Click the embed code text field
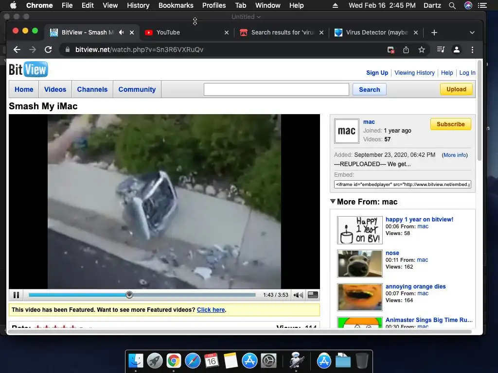 point(402,184)
